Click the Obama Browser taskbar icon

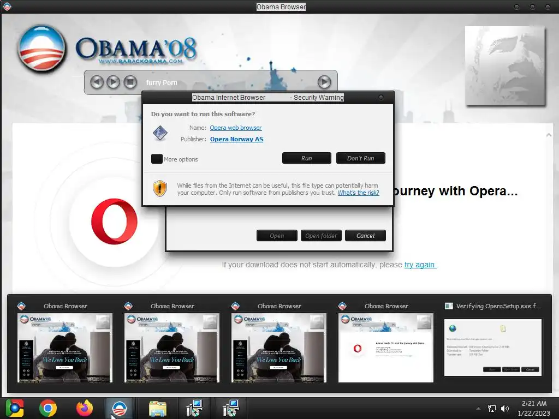[x=120, y=408]
